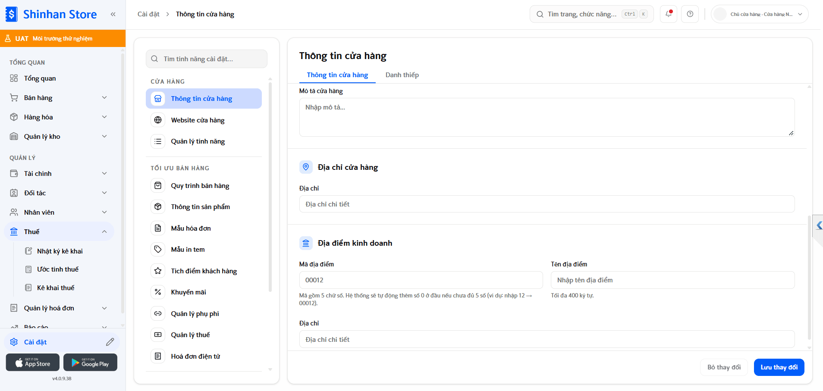The width and height of the screenshot is (823, 391).
Task: Collapse the Thuế menu
Action: [59, 232]
